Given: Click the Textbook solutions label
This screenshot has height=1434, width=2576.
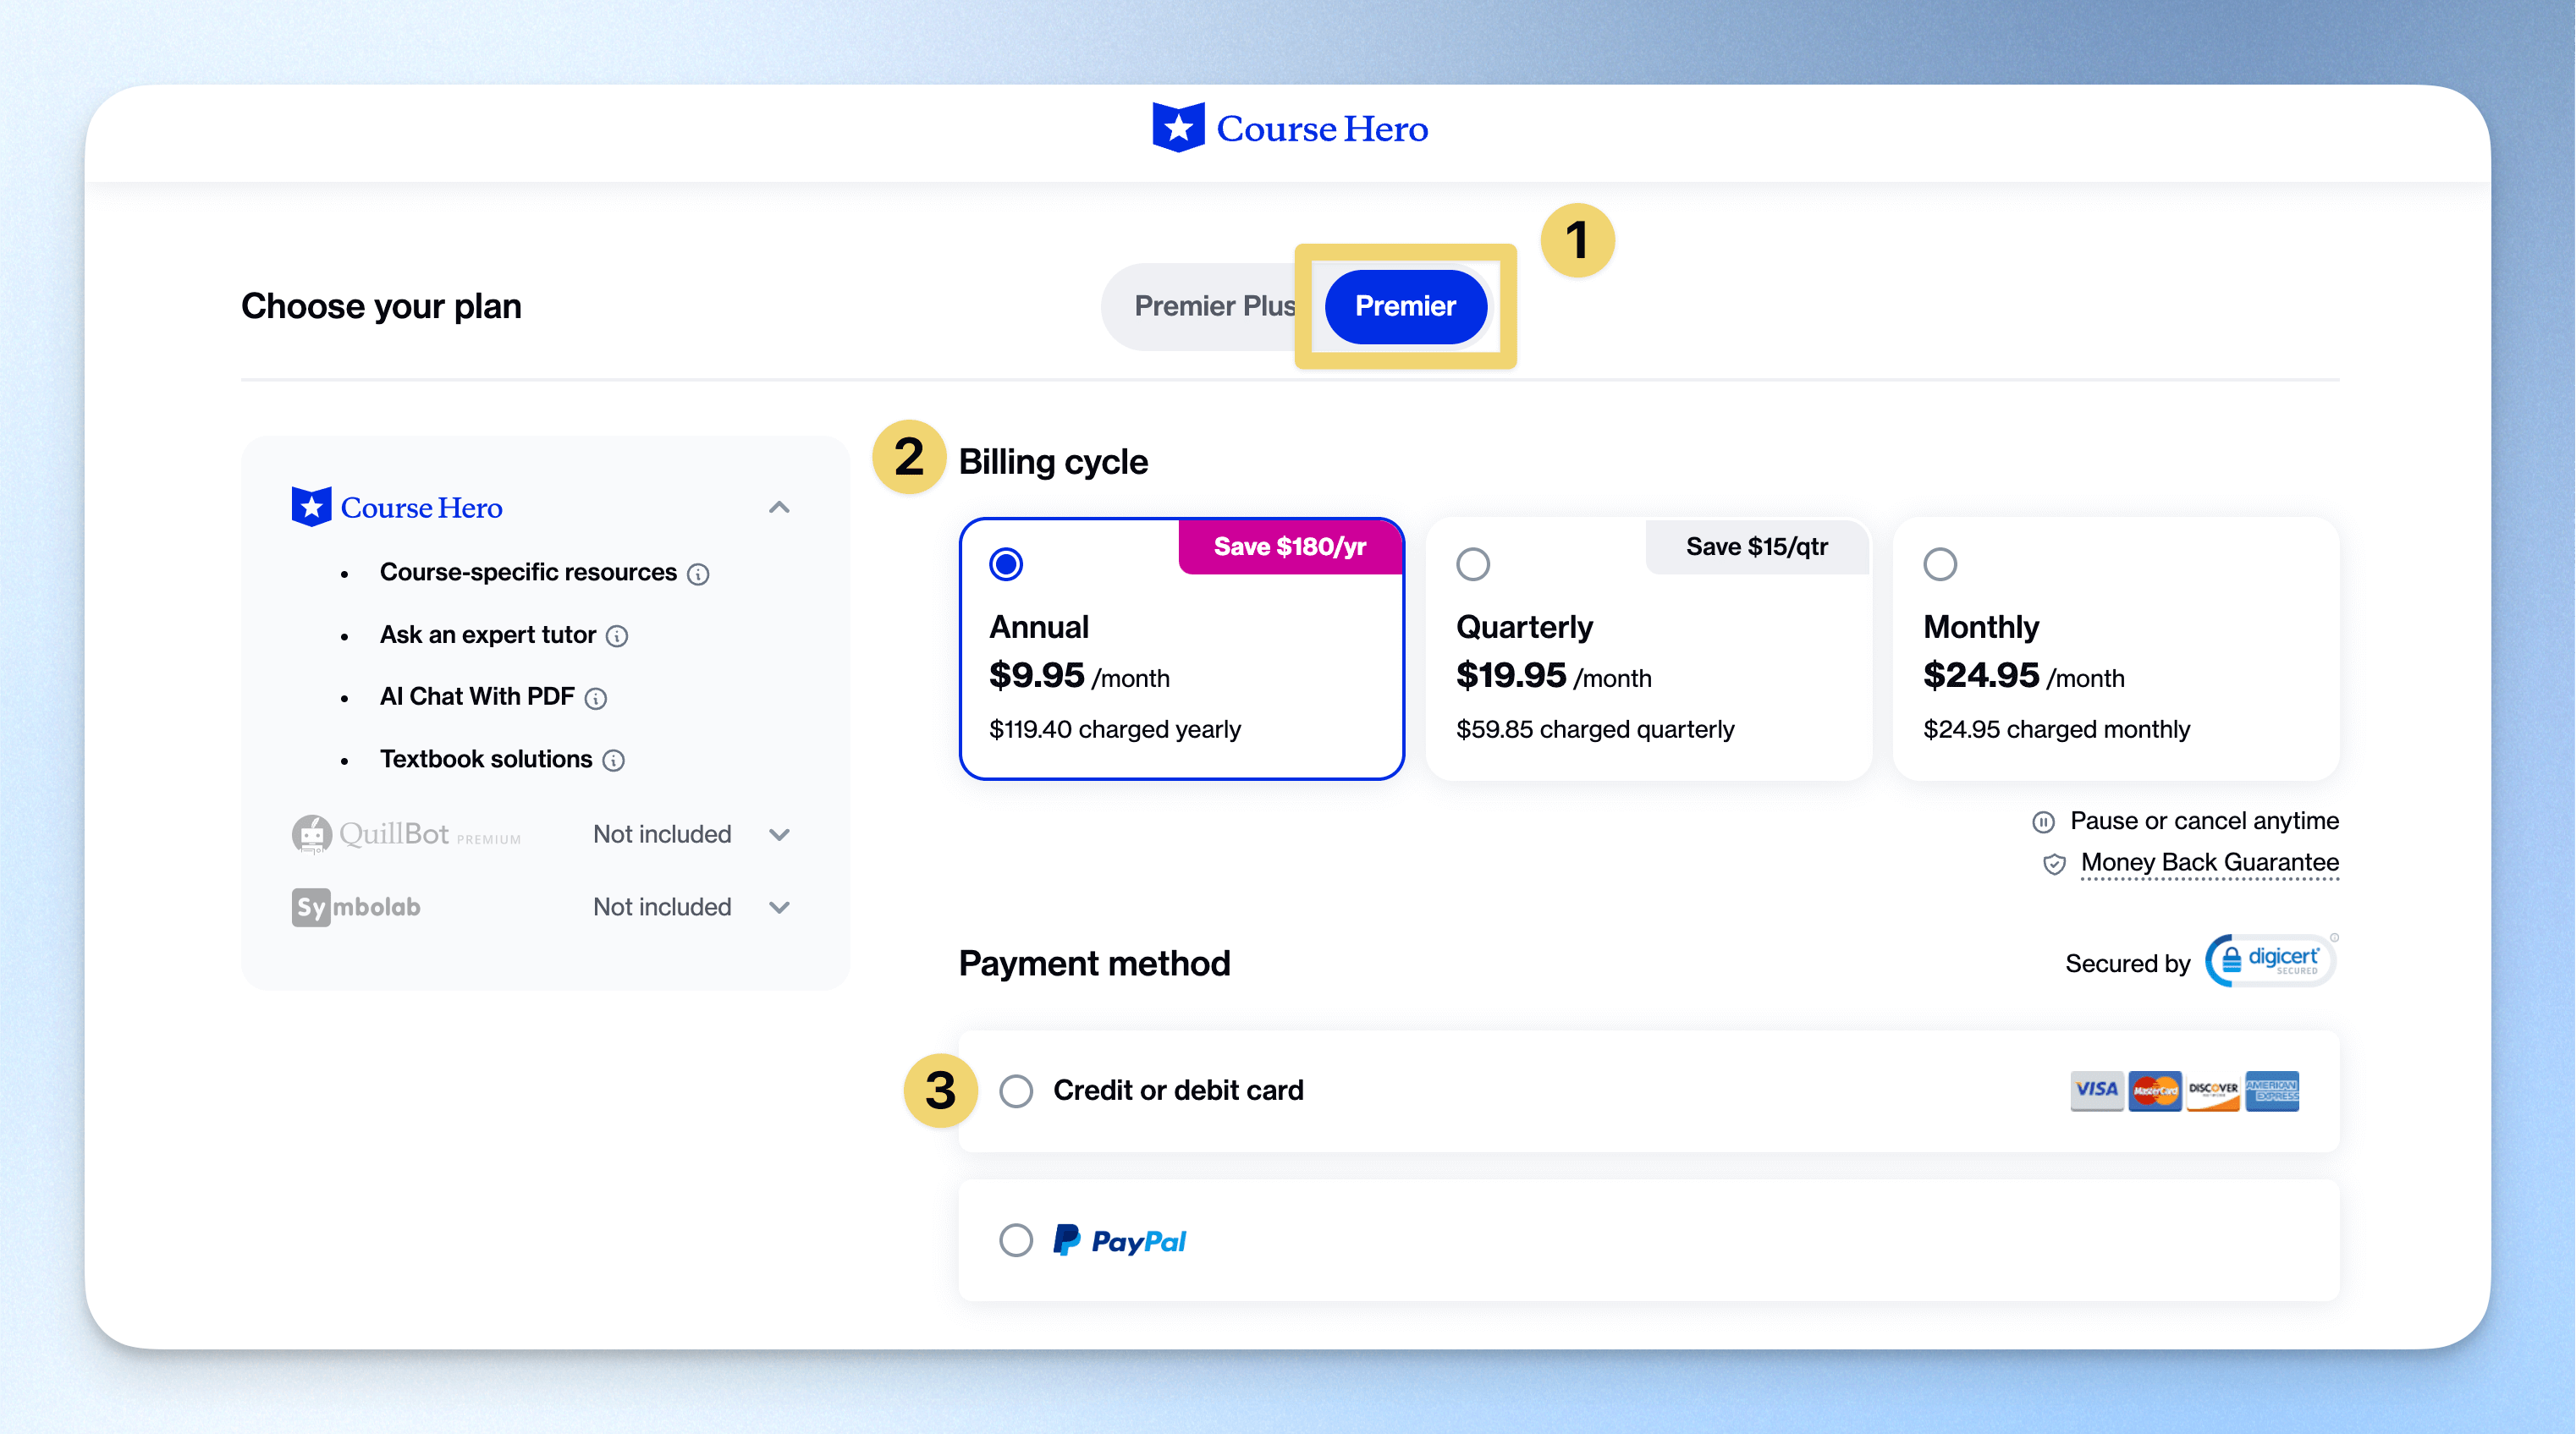Looking at the screenshot, I should tap(486, 759).
